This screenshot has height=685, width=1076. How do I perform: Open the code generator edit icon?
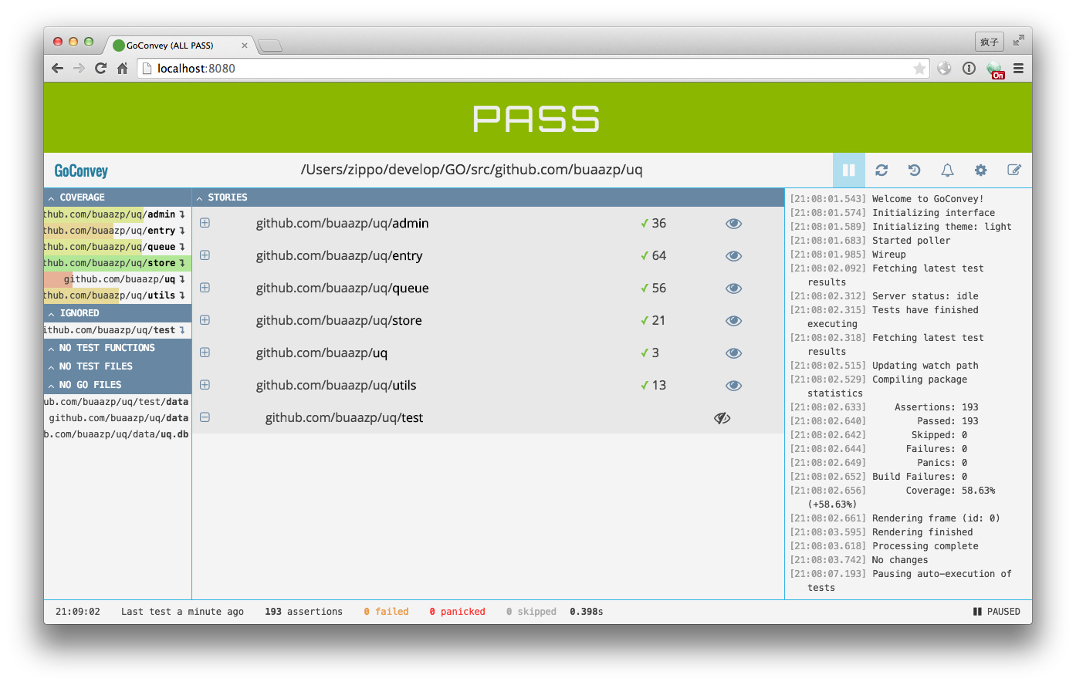(1014, 170)
